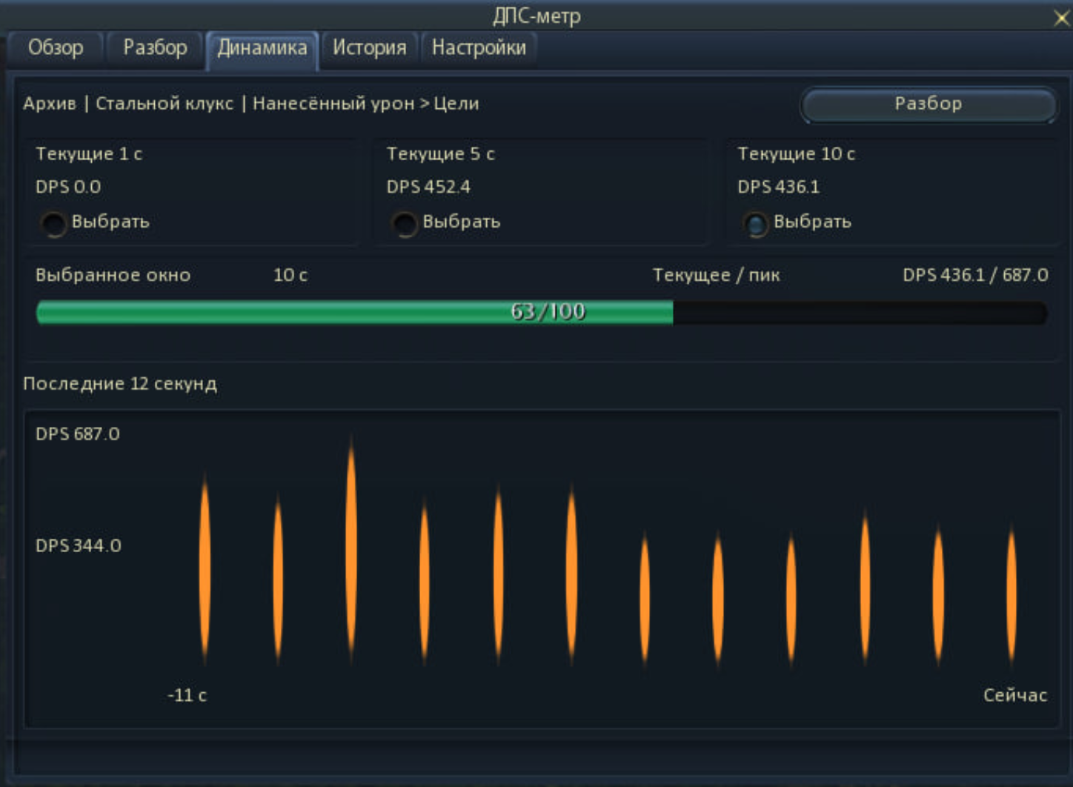Click the breadcrumb Стальной клукс
Viewport: 1073px width, 787px height.
coord(165,104)
